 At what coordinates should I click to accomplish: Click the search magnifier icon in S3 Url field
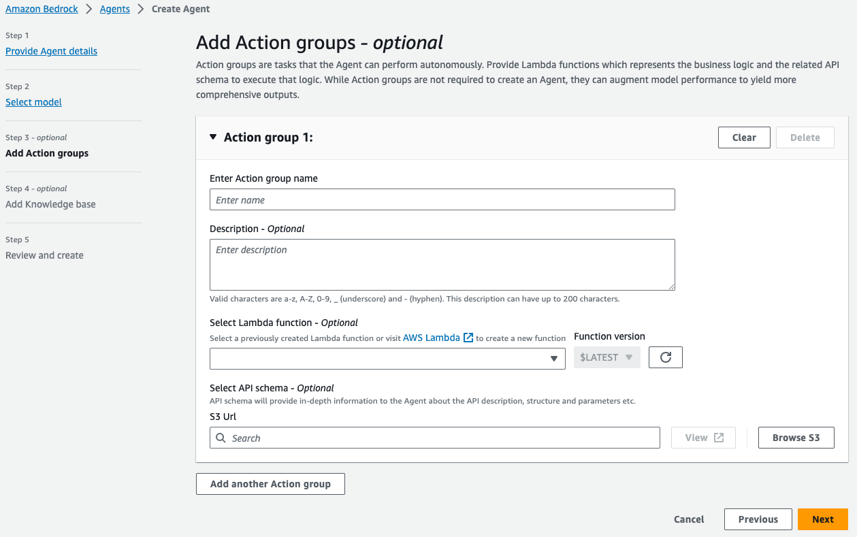point(221,438)
